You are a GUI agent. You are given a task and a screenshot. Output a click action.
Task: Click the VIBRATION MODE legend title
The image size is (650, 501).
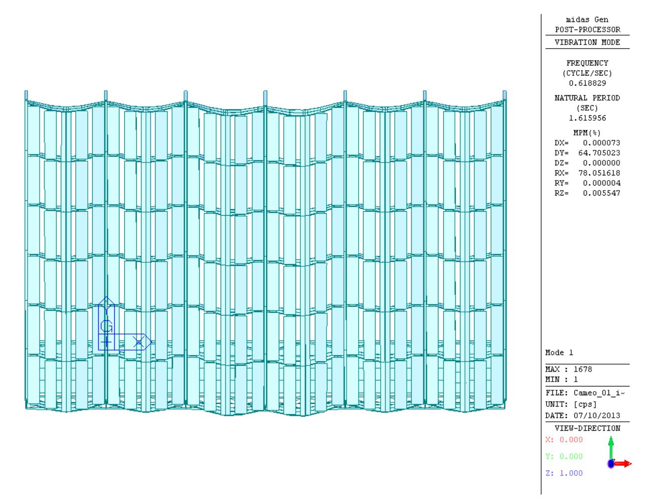[x=587, y=43]
